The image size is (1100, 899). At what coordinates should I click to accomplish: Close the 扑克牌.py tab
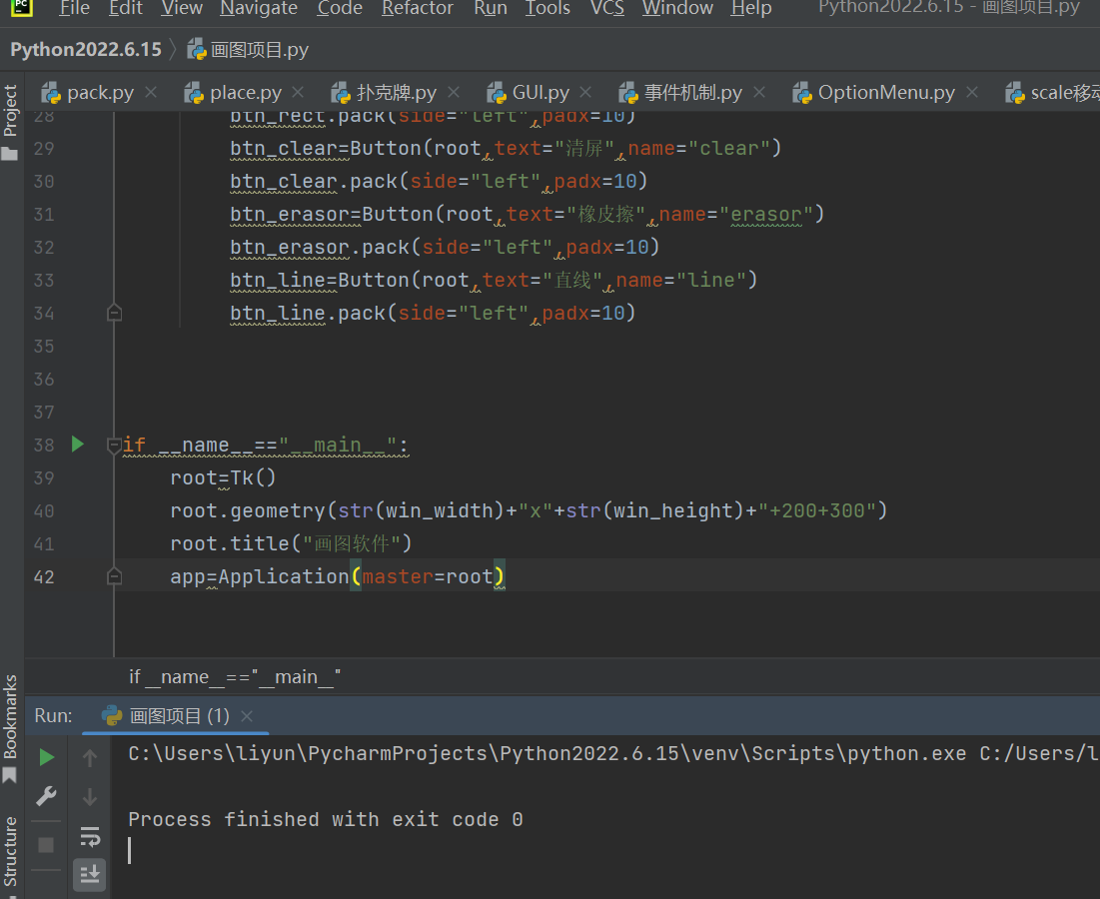pyautogui.click(x=454, y=92)
